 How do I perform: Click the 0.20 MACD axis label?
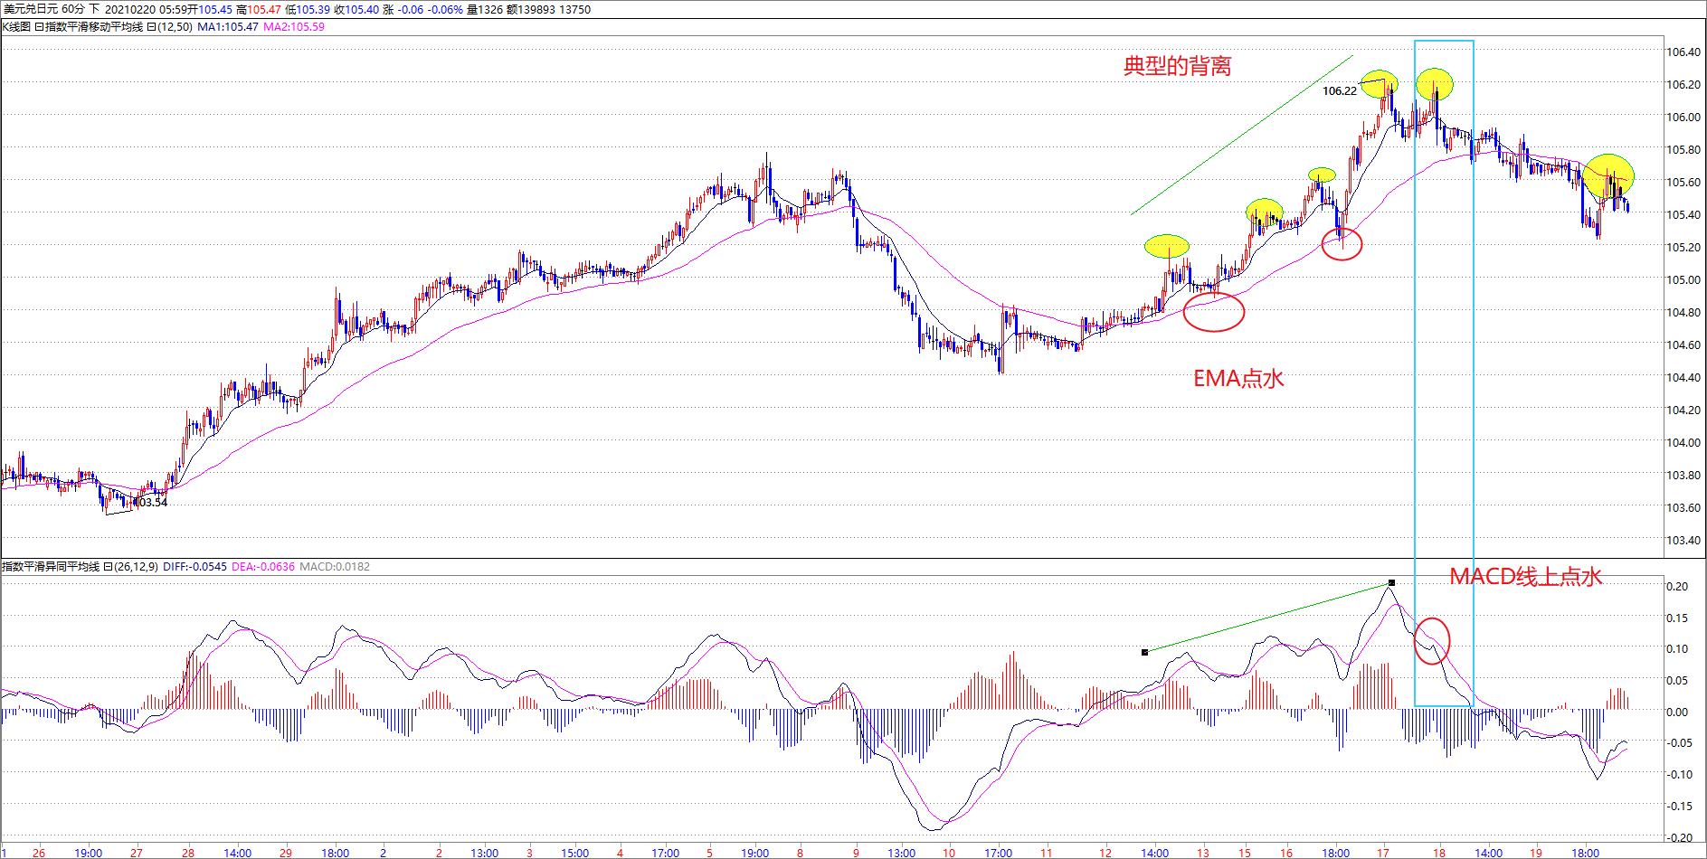click(x=1678, y=586)
